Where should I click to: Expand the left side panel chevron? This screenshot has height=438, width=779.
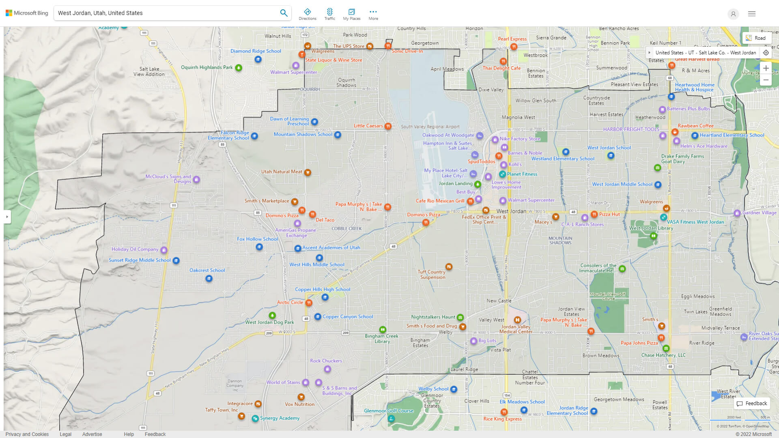pos(7,217)
